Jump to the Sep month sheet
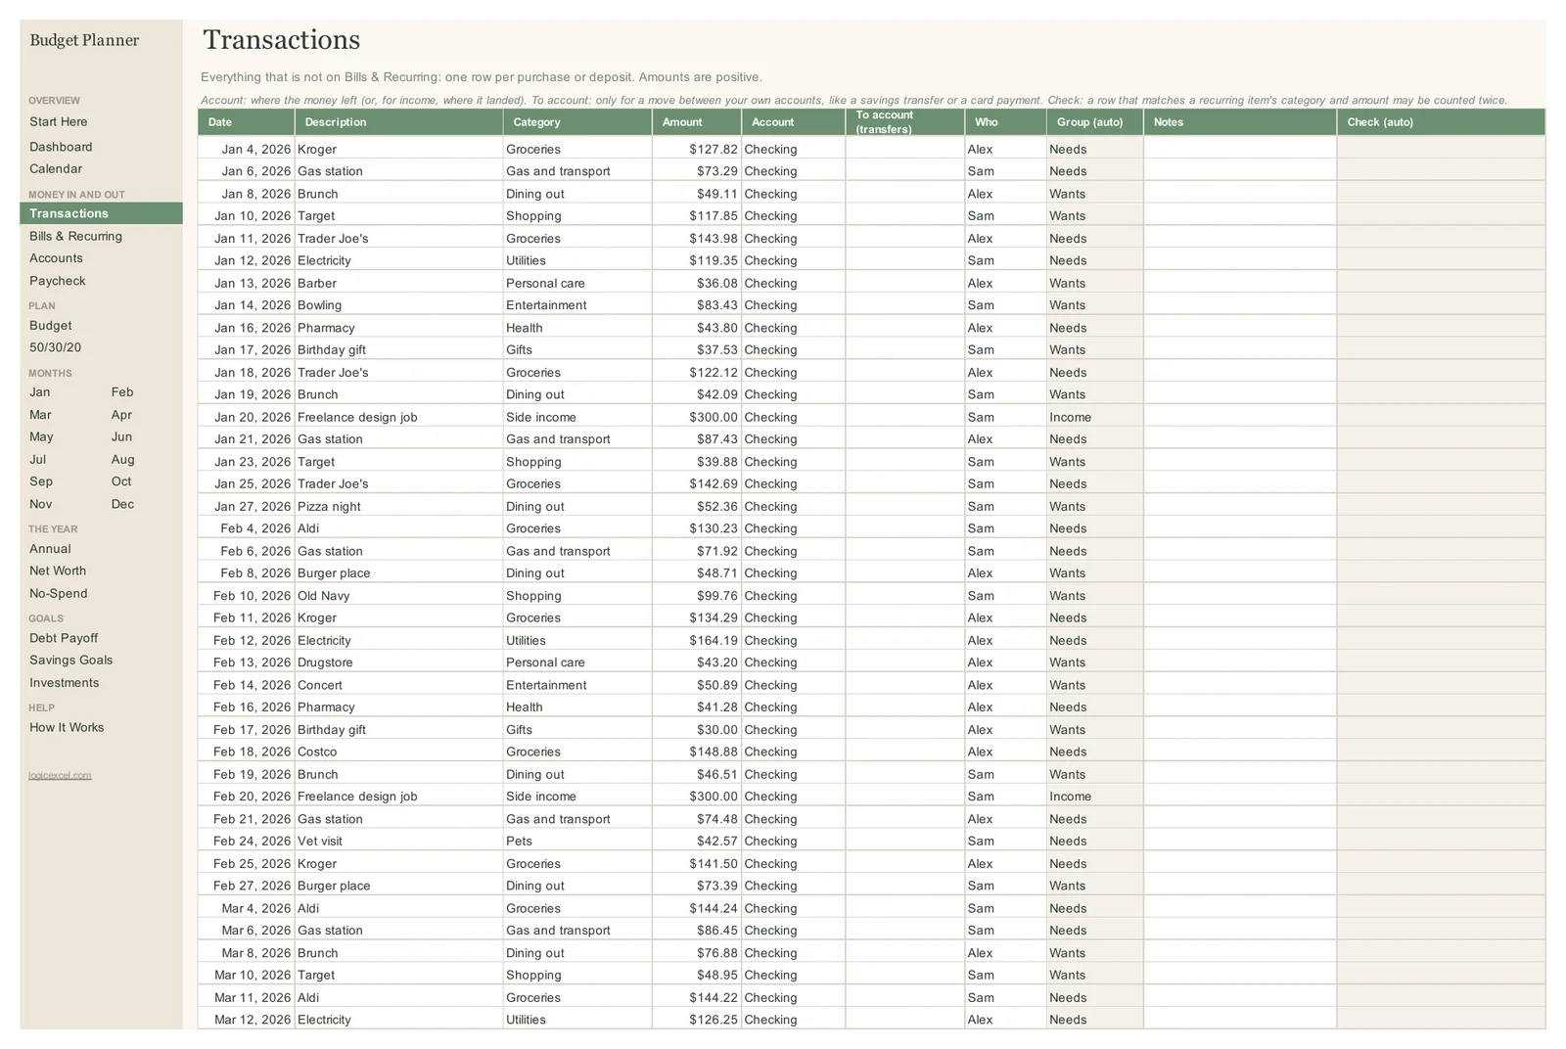This screenshot has height=1049, width=1566. pyautogui.click(x=41, y=481)
